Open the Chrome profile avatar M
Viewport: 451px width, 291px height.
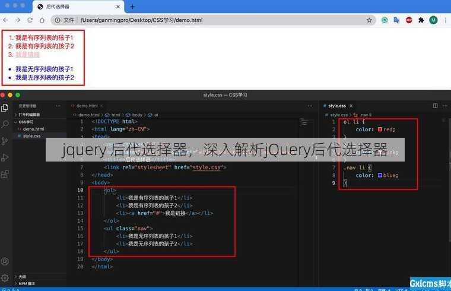click(x=433, y=20)
